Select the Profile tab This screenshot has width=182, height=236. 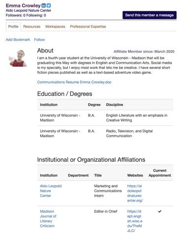[x=13, y=27]
